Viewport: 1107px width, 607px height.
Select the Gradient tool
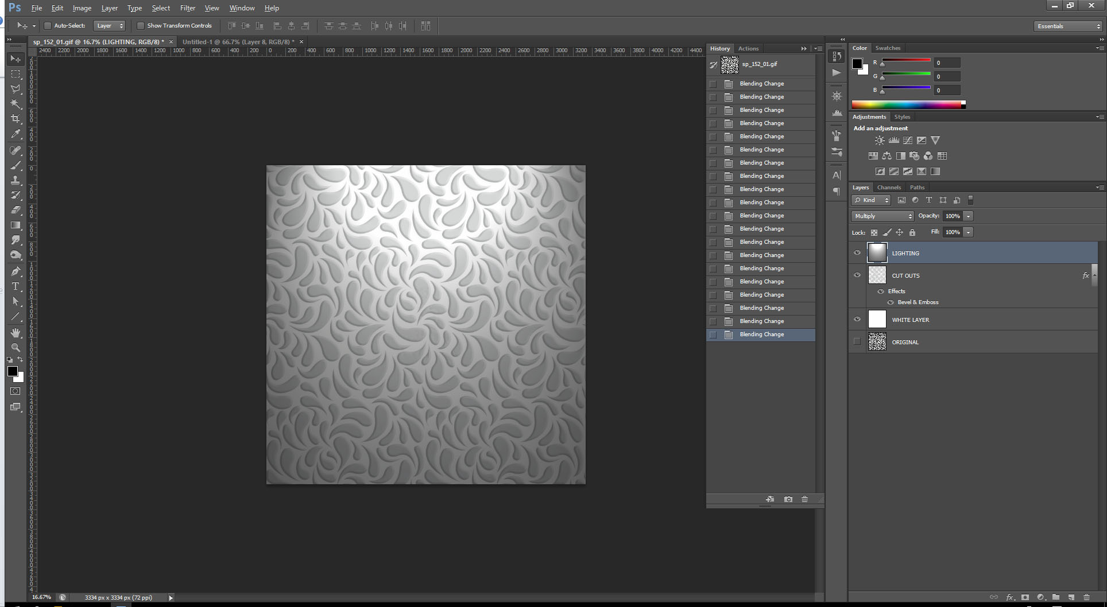pyautogui.click(x=16, y=225)
